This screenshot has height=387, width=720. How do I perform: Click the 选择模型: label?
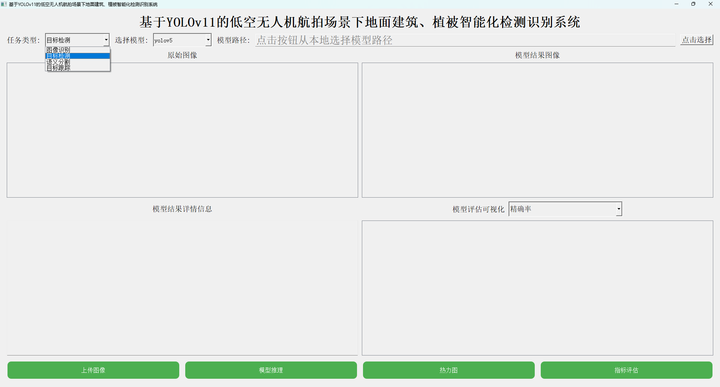pyautogui.click(x=132, y=40)
